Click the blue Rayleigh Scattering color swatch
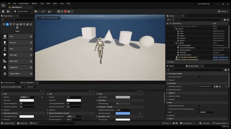 [x=123, y=113]
